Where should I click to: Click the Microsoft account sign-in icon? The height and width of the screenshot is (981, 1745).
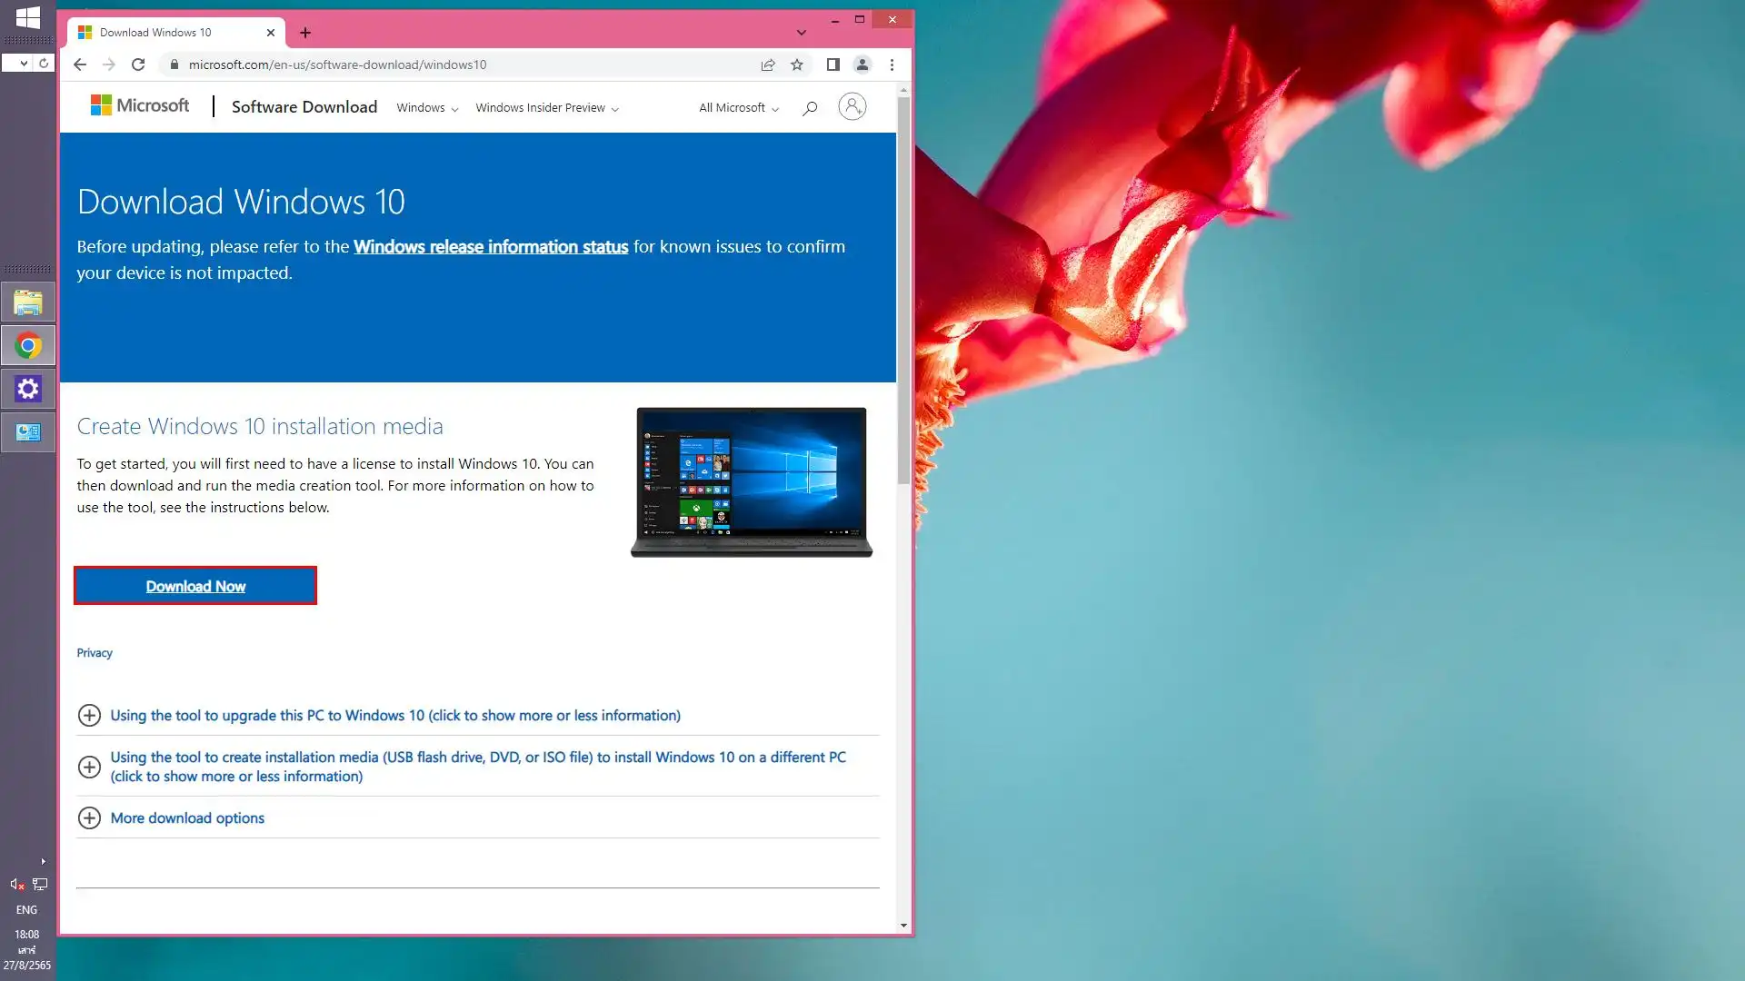(852, 107)
